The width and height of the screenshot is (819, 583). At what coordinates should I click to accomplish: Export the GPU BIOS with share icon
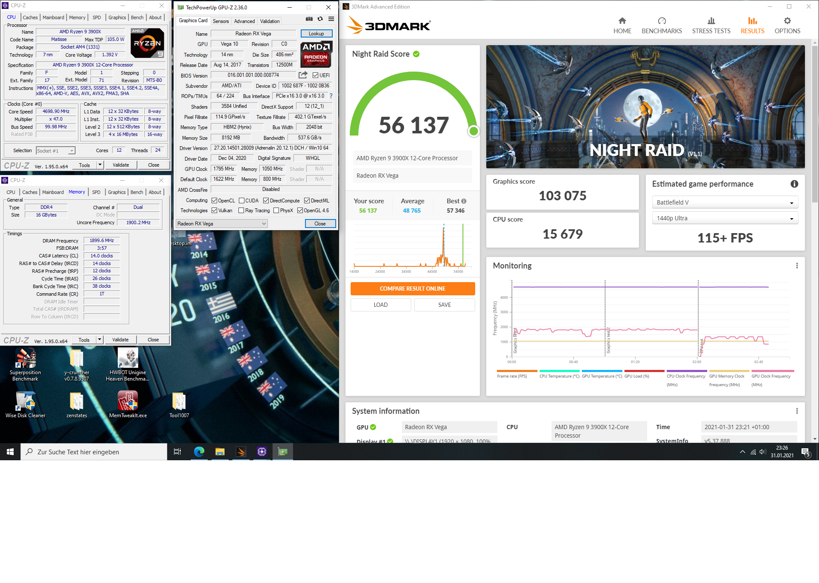pos(303,75)
